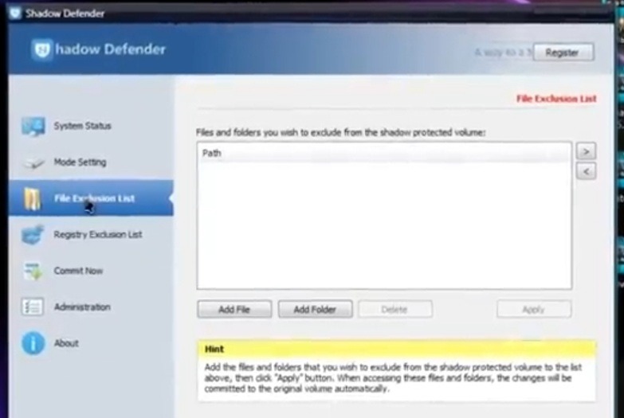
Task: Click the right arrow (>) button
Action: pos(586,151)
